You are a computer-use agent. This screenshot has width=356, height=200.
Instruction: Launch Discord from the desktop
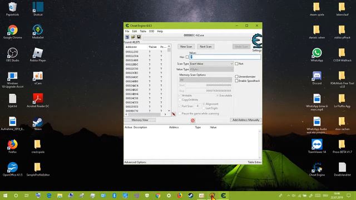pos(317,78)
